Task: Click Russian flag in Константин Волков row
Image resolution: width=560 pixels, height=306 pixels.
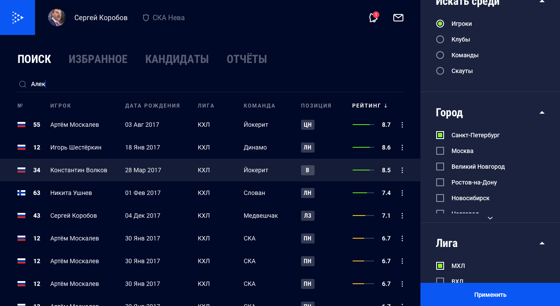Action: (21, 170)
